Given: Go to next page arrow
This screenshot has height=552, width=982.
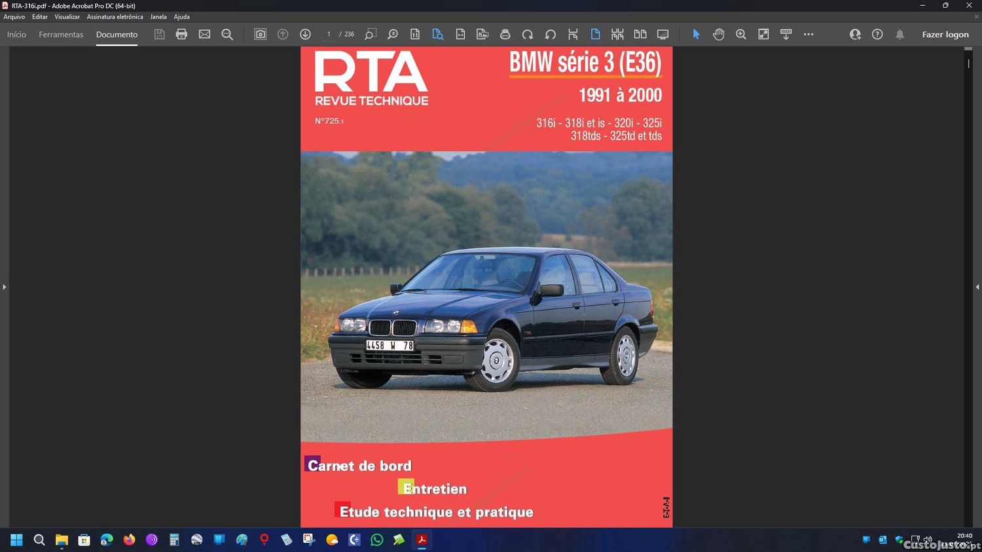Looking at the screenshot, I should (305, 34).
